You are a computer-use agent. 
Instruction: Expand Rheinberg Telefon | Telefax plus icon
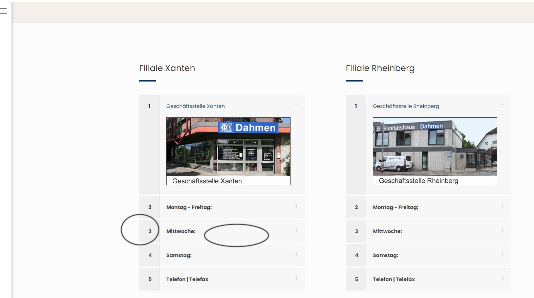coord(503,278)
